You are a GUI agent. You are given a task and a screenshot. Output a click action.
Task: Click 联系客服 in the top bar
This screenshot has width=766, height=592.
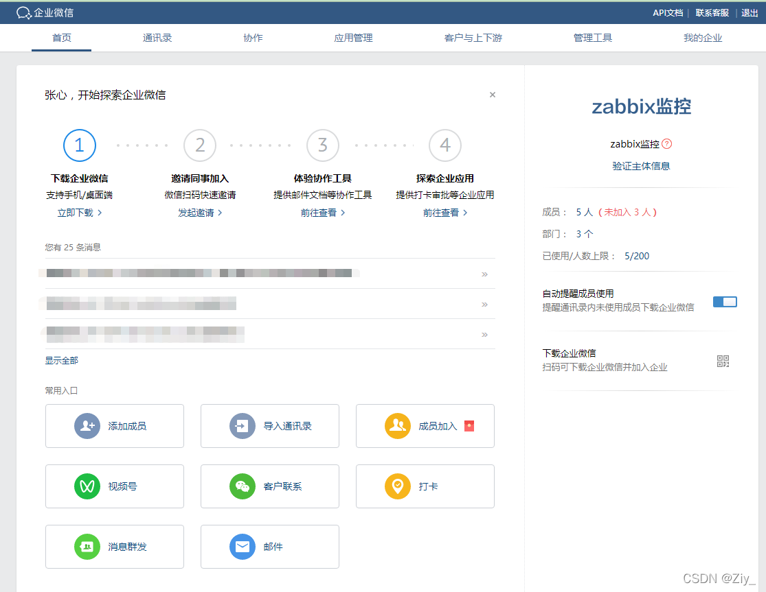[712, 12]
